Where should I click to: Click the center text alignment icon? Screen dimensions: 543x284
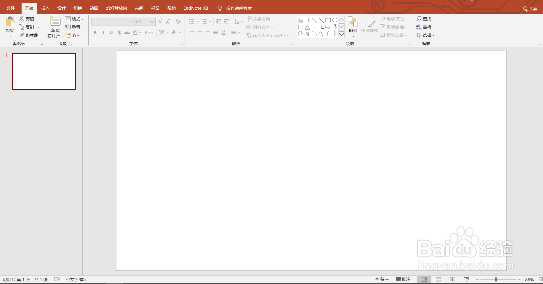pyautogui.click(x=200, y=33)
